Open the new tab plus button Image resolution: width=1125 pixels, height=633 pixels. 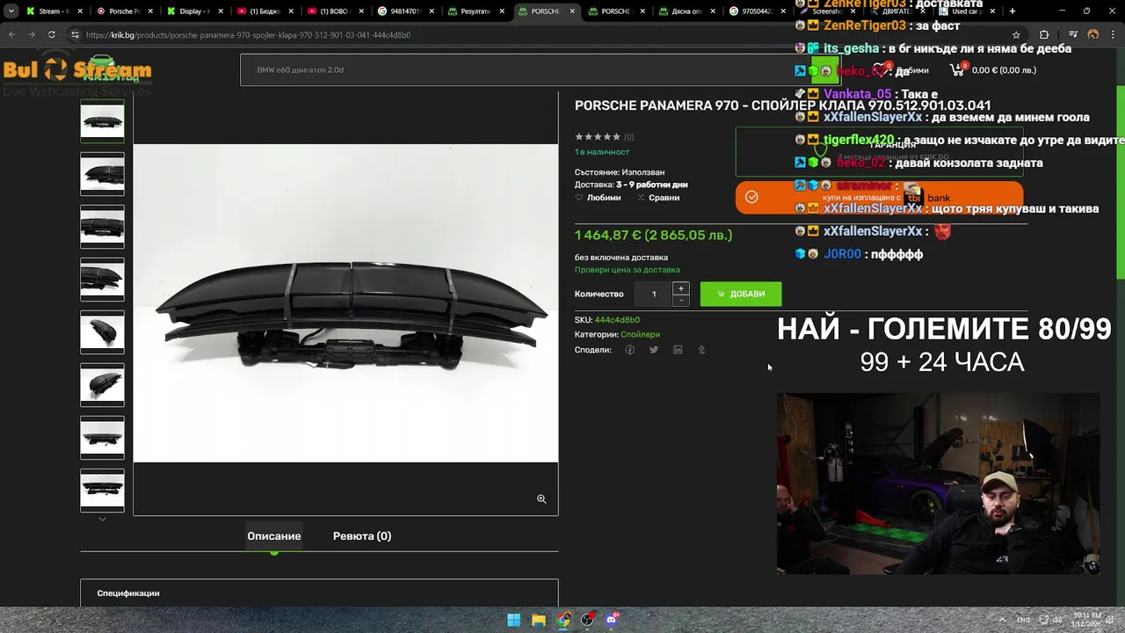click(1012, 11)
